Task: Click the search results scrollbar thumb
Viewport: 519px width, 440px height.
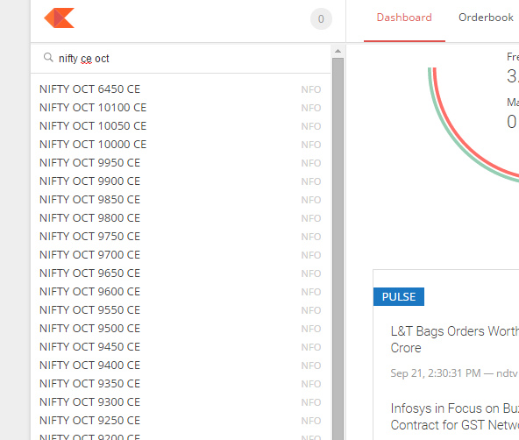Action: (338, 249)
